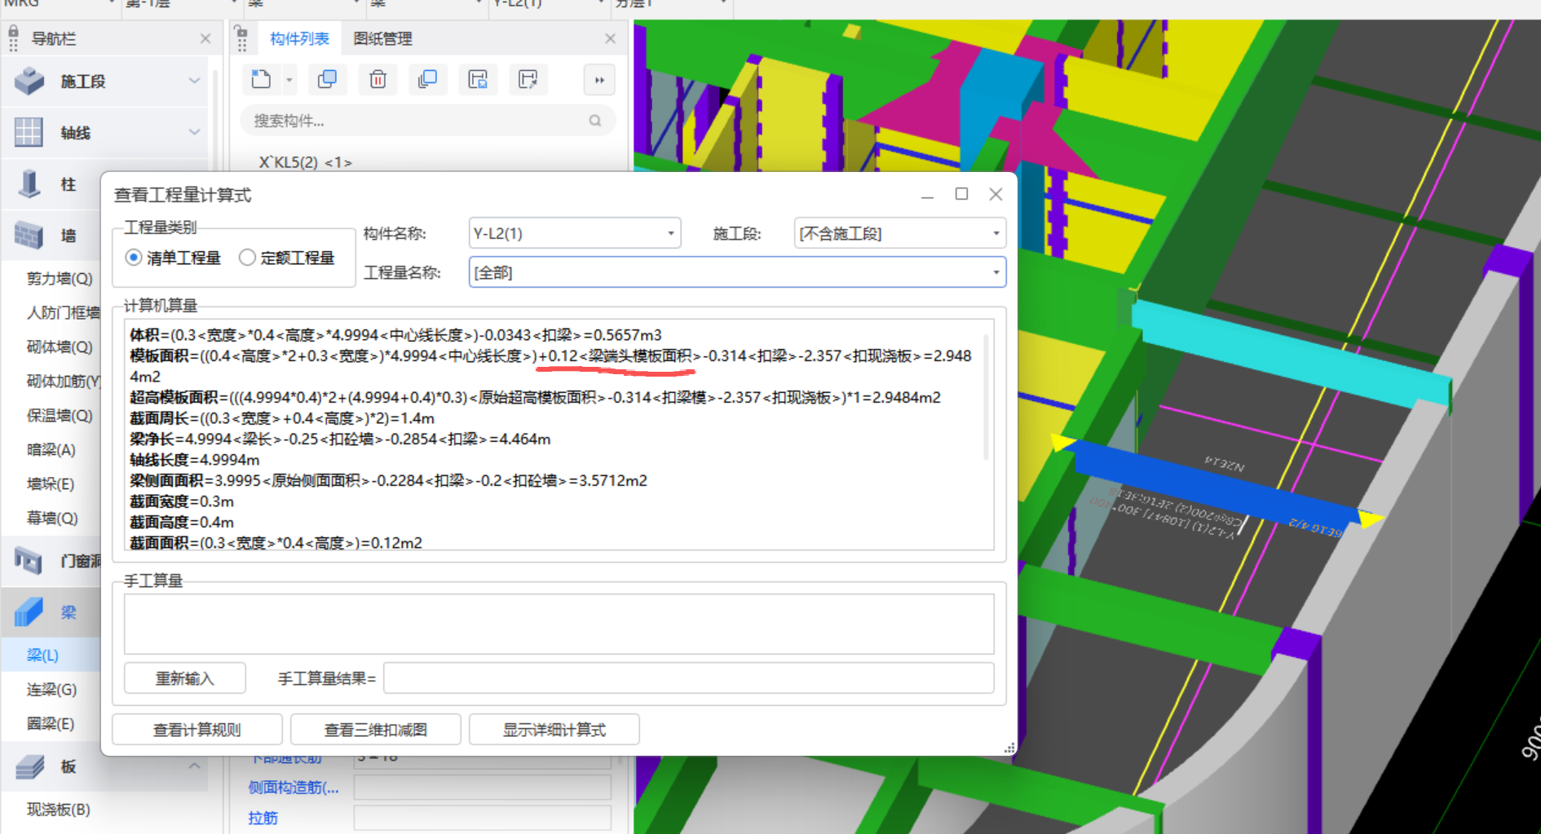Click the 显示详细计算式 button
The height and width of the screenshot is (834, 1541).
pos(554,730)
